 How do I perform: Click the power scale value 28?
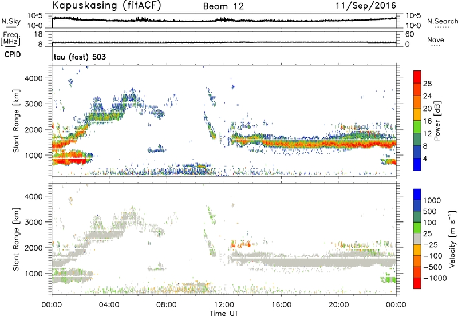click(427, 84)
